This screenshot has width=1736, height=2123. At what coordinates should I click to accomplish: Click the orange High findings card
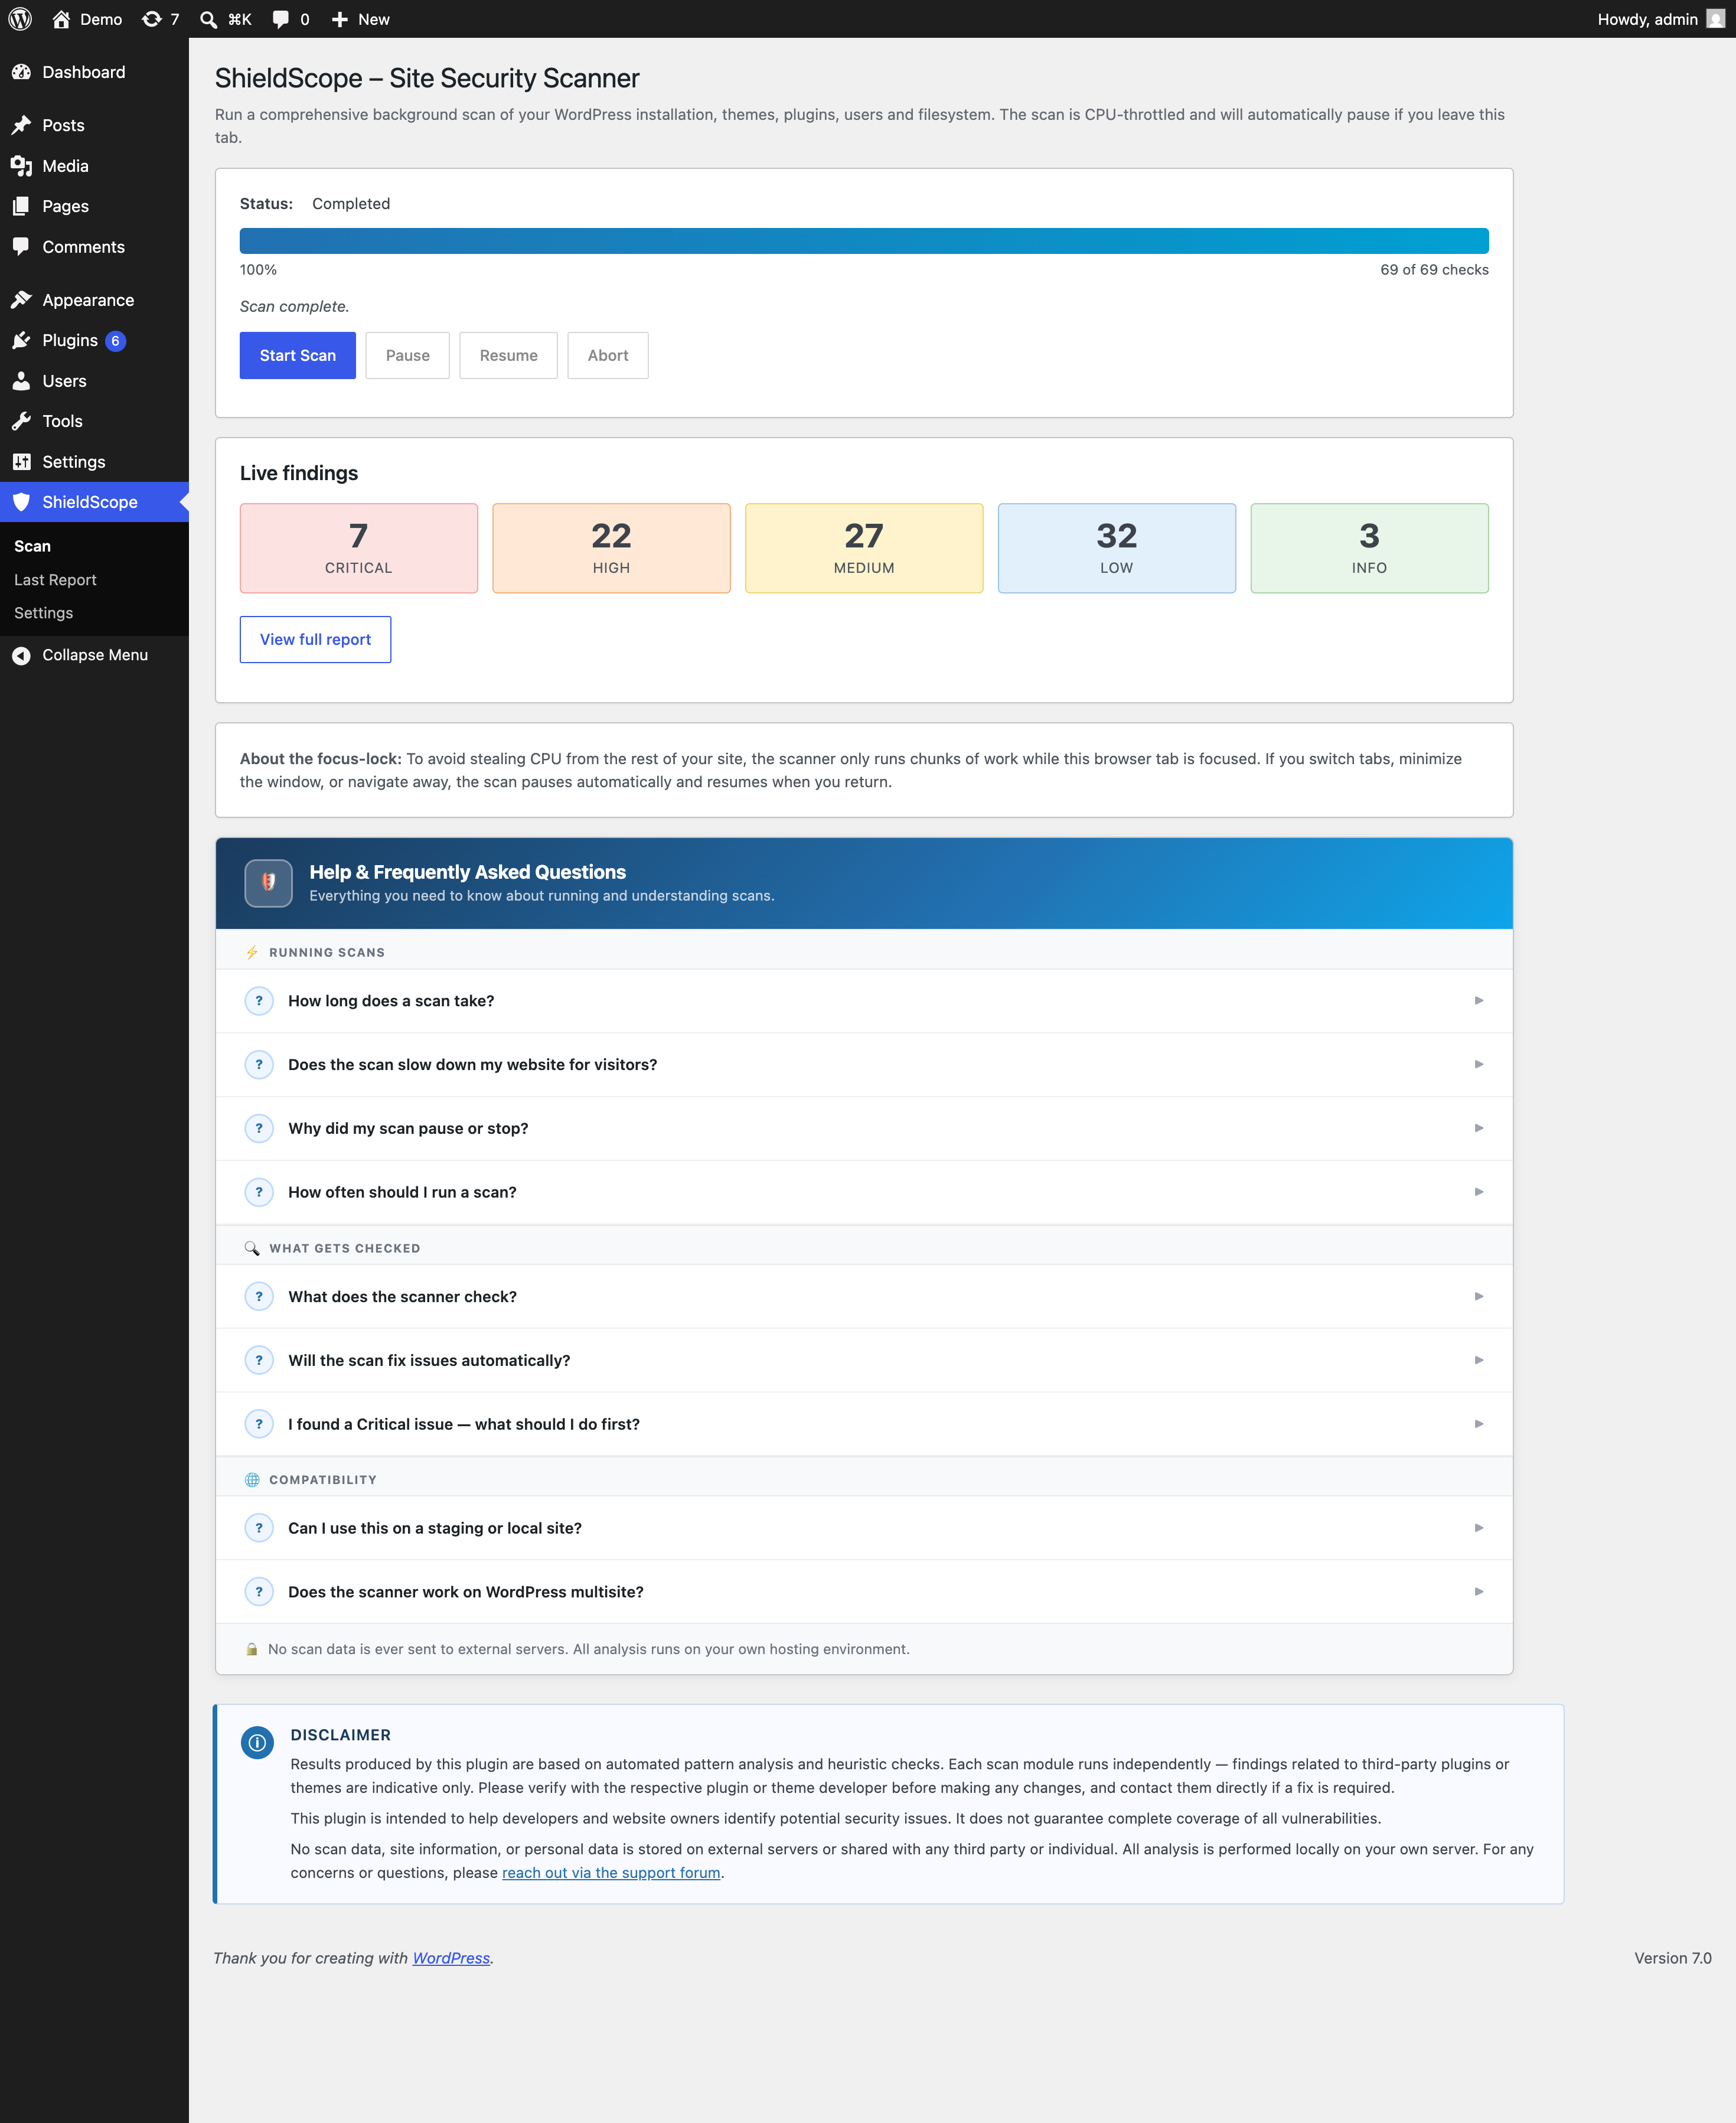click(611, 548)
